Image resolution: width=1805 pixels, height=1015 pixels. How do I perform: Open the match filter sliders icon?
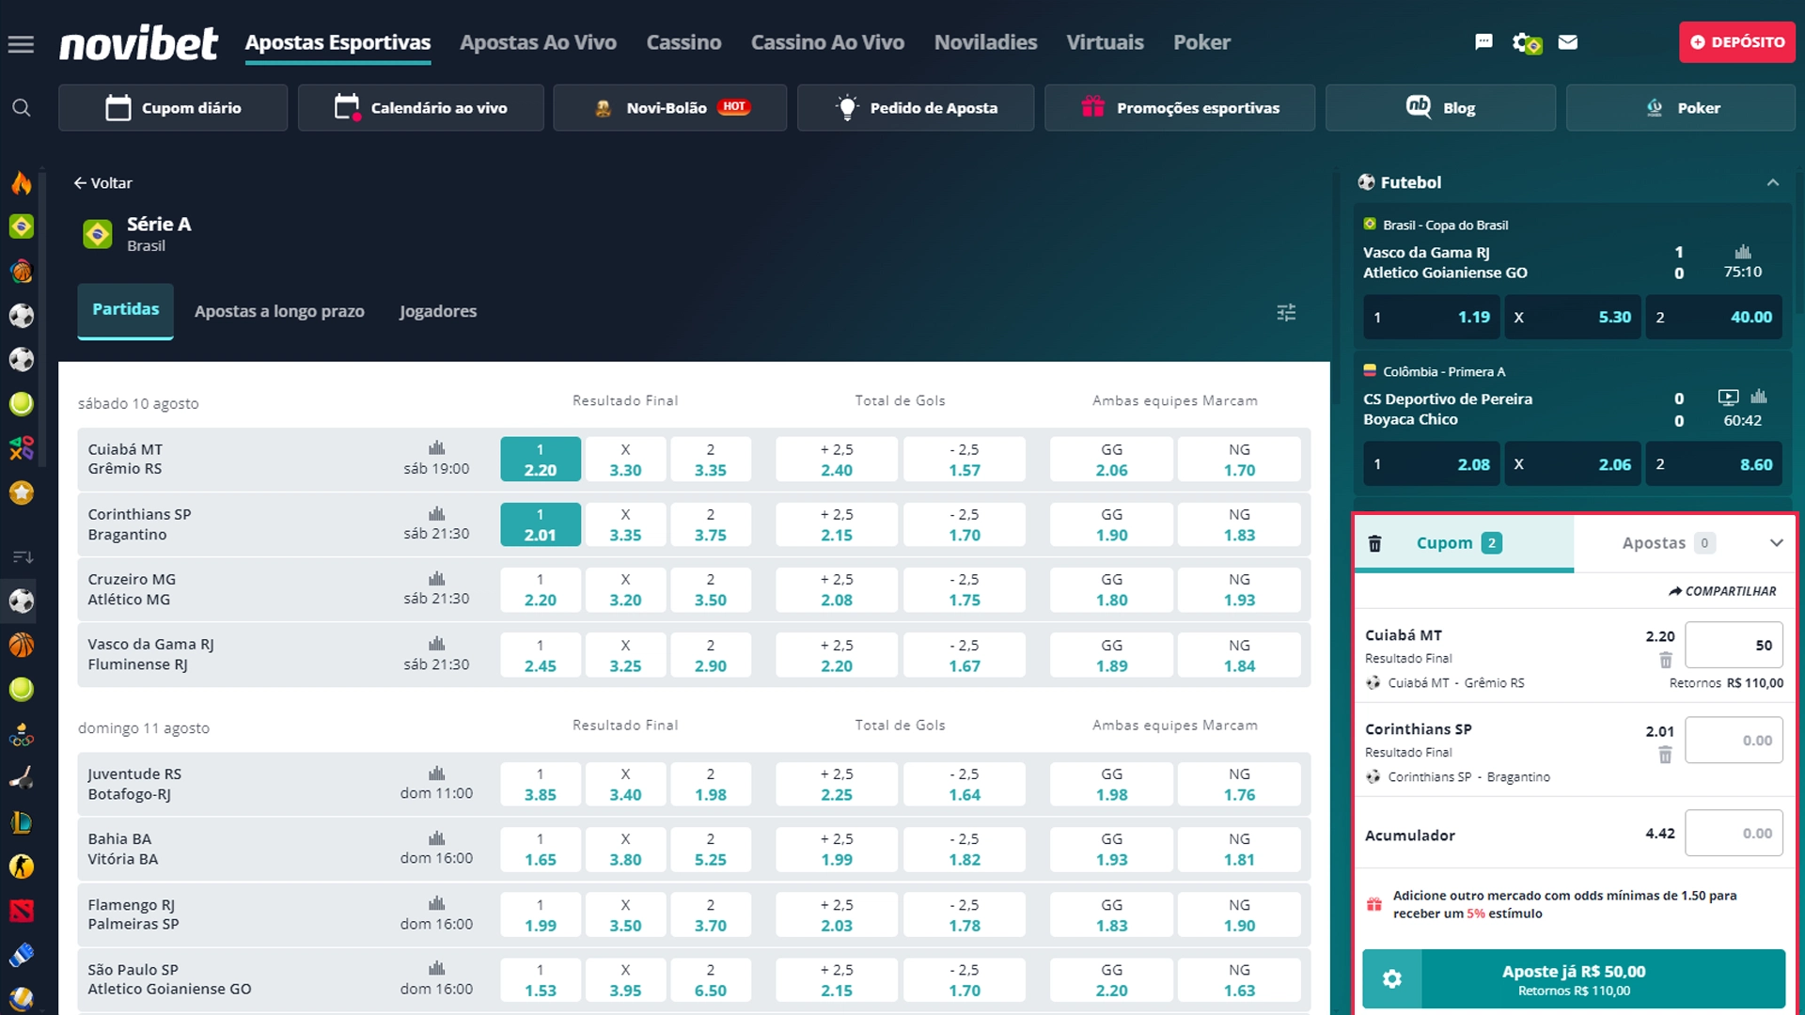pos(1286,312)
